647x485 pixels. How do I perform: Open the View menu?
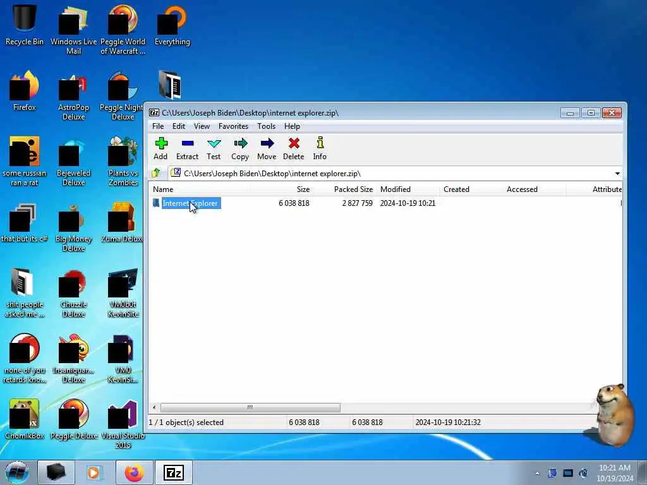click(x=202, y=126)
